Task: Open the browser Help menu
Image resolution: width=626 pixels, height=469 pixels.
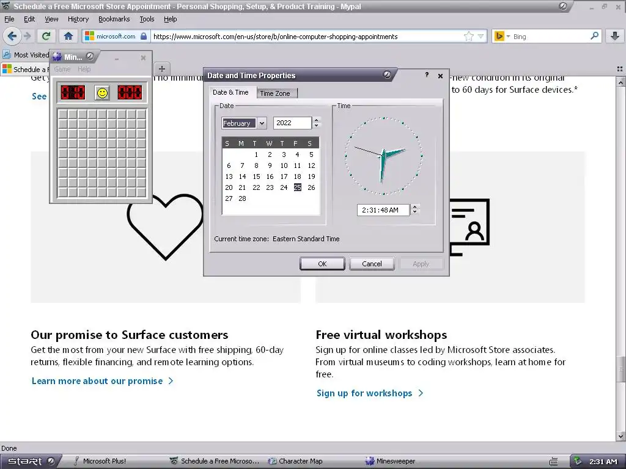Action: coord(170,19)
